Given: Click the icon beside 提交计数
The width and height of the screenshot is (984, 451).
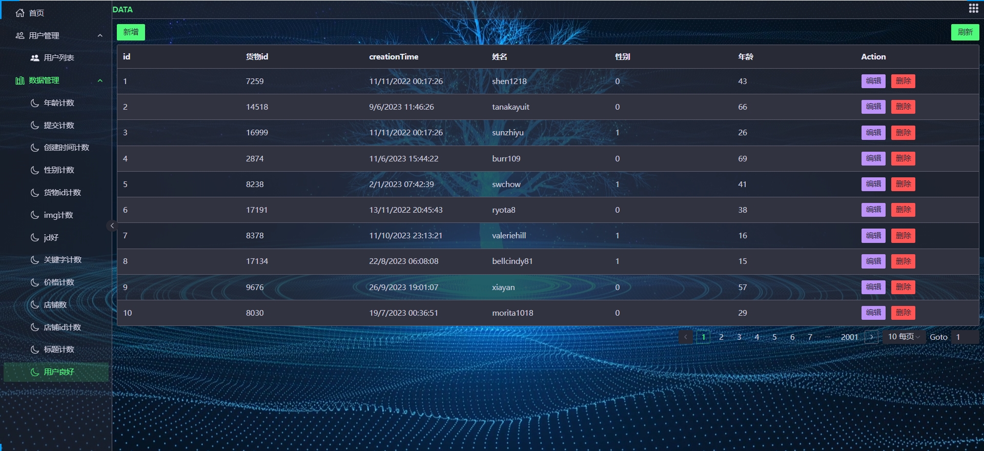Looking at the screenshot, I should (x=35, y=126).
